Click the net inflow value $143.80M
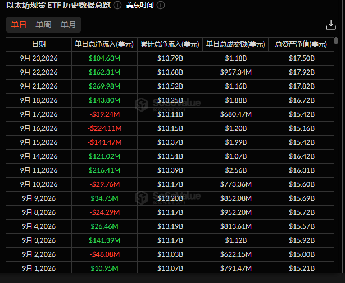The width and height of the screenshot is (345, 283). (x=105, y=100)
